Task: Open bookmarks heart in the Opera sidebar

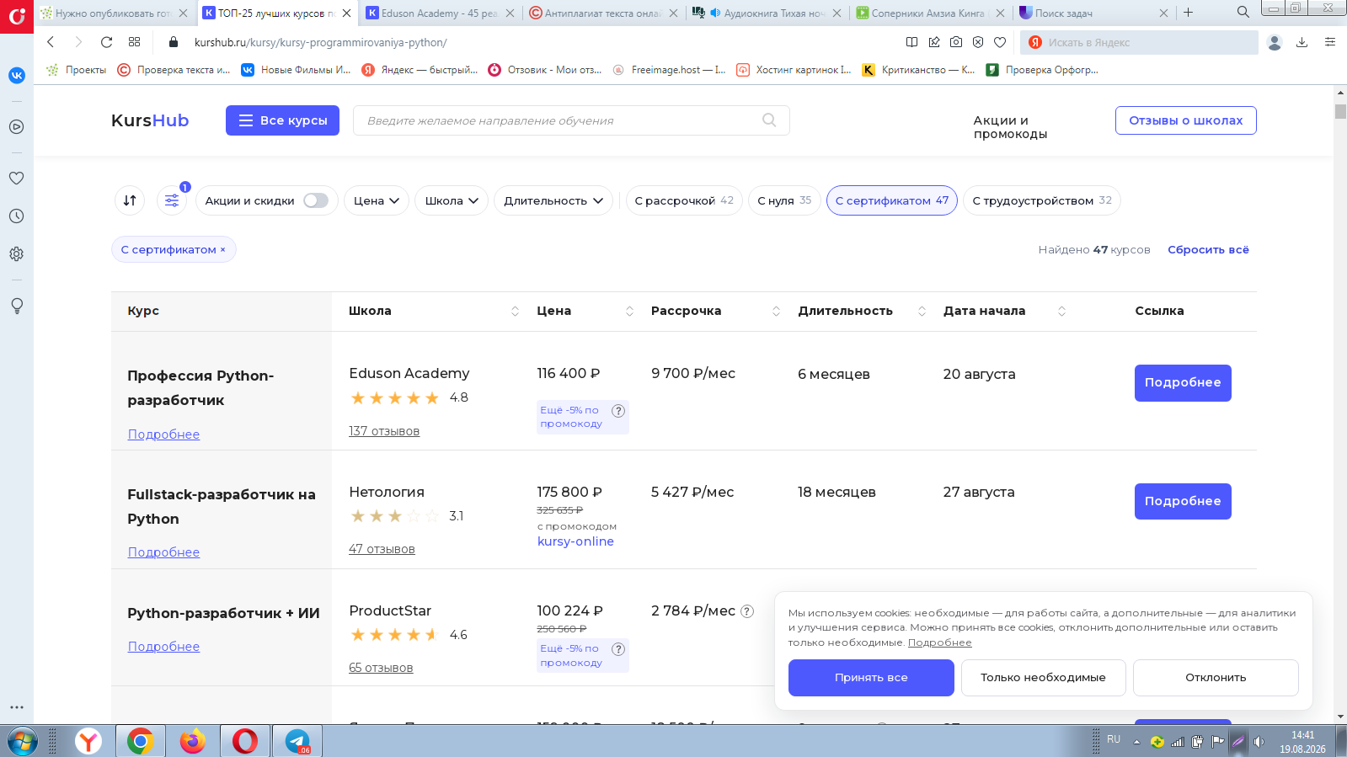Action: pyautogui.click(x=16, y=179)
